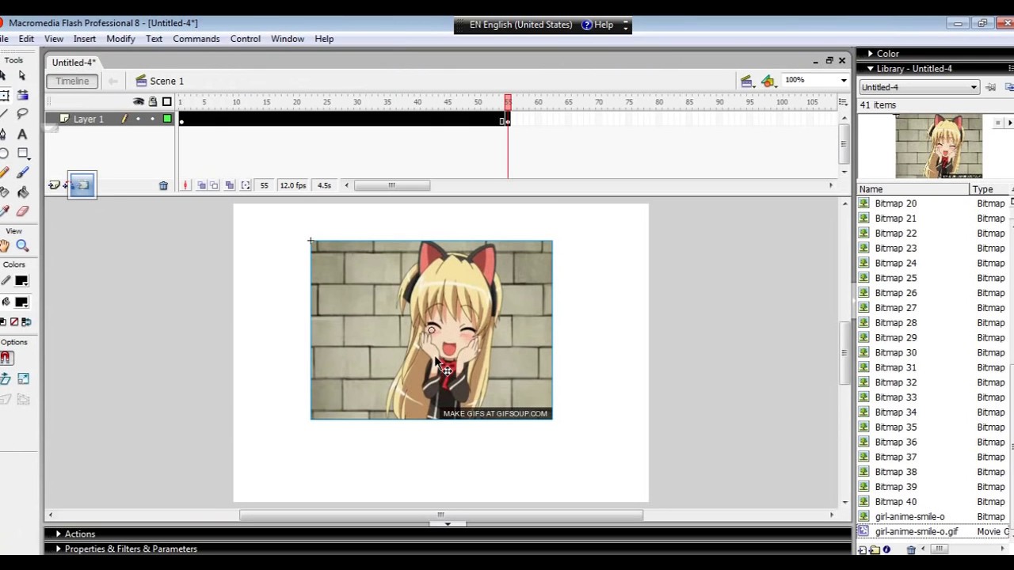
Task: Open Library item Properties info icon
Action: [886, 549]
